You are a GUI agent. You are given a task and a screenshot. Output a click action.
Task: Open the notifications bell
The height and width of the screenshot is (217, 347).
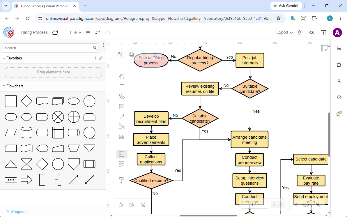(x=300, y=33)
